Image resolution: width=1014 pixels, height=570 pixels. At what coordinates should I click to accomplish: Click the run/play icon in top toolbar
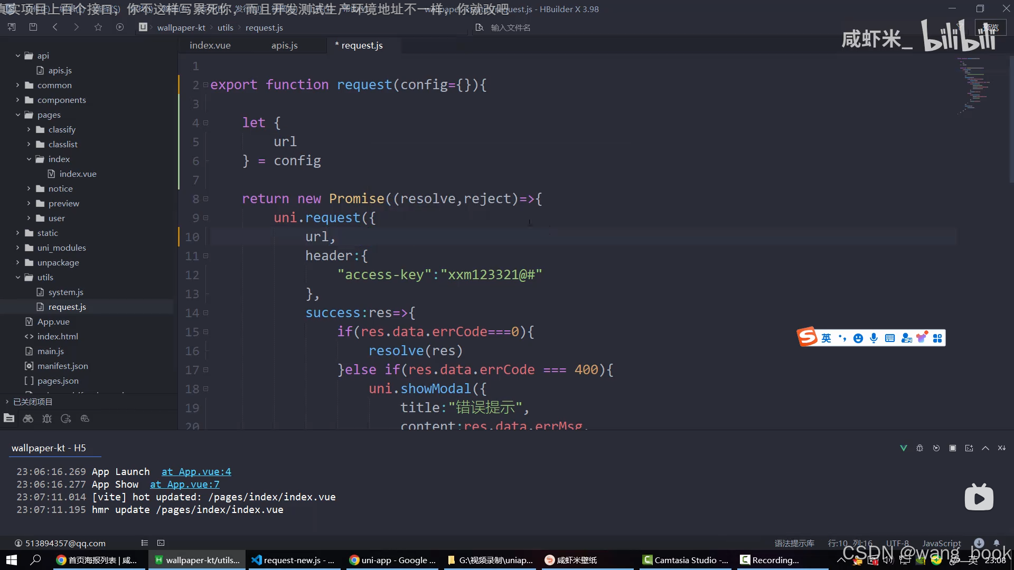pos(120,27)
